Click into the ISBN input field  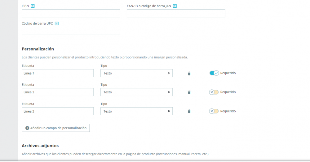[x=71, y=13]
